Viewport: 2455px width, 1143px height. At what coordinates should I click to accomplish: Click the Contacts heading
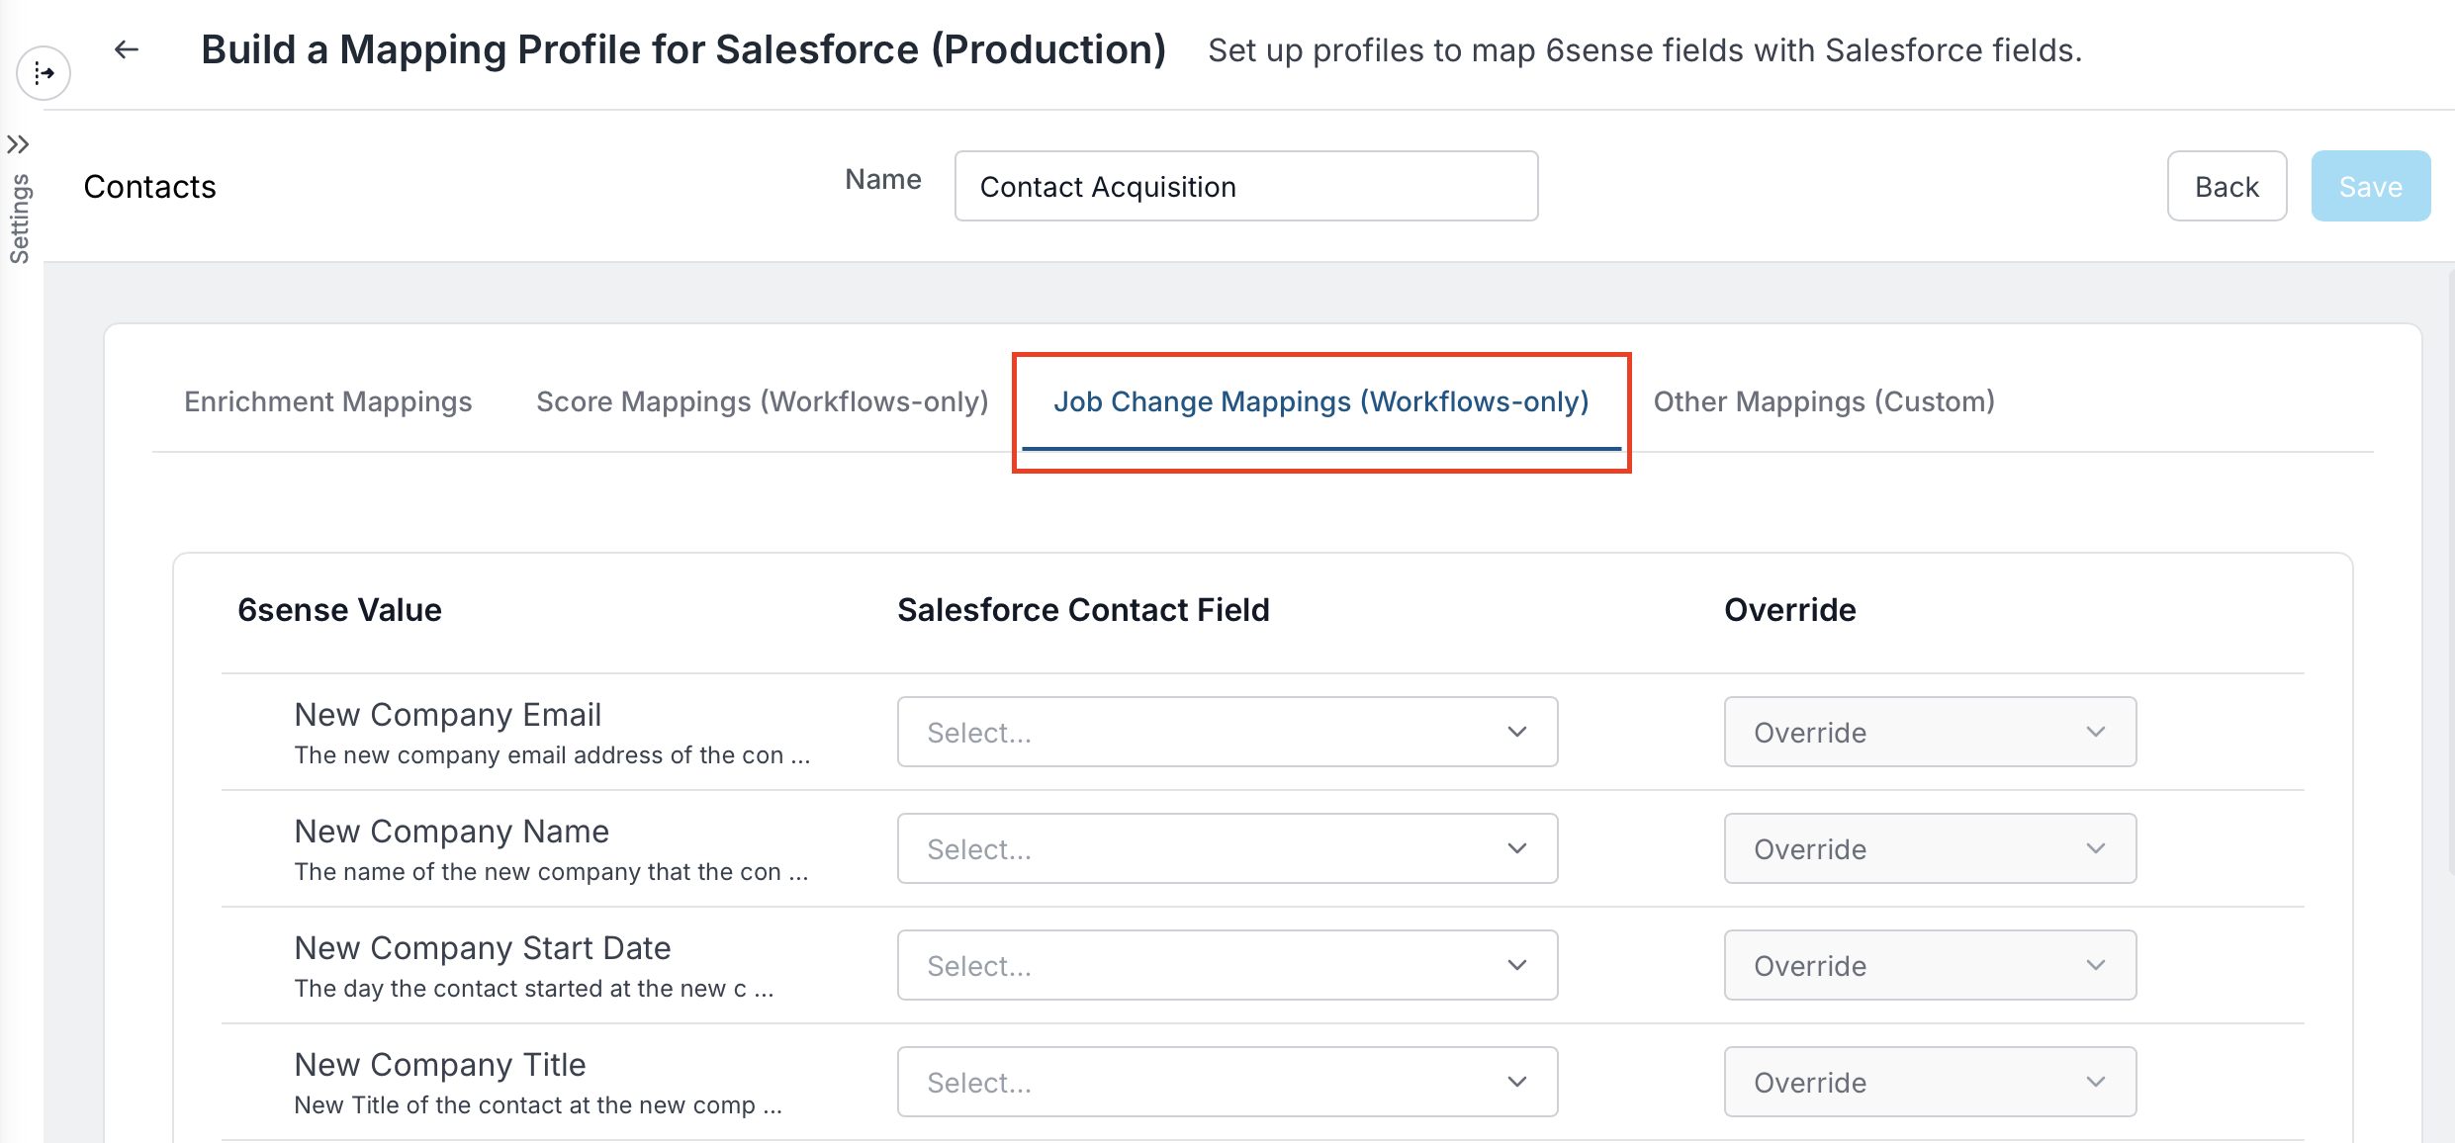pyautogui.click(x=149, y=187)
